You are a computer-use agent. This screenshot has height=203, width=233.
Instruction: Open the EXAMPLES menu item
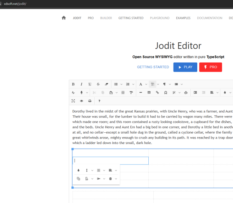[183, 18]
